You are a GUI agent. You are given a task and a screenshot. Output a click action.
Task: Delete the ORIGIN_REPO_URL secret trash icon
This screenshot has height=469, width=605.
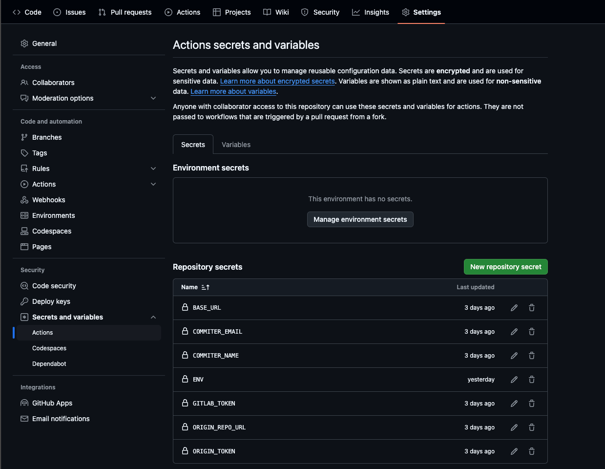point(532,427)
